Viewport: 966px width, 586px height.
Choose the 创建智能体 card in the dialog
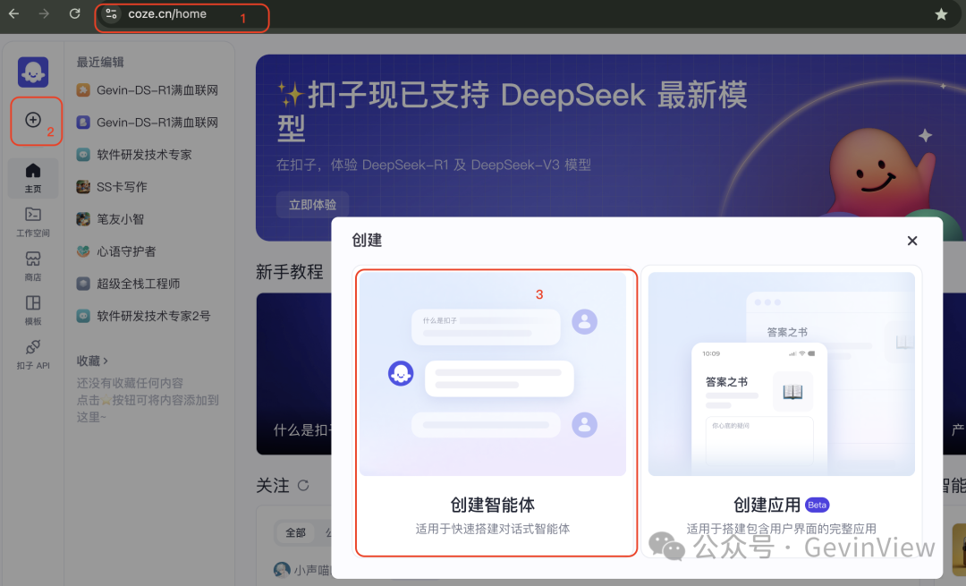pos(496,411)
